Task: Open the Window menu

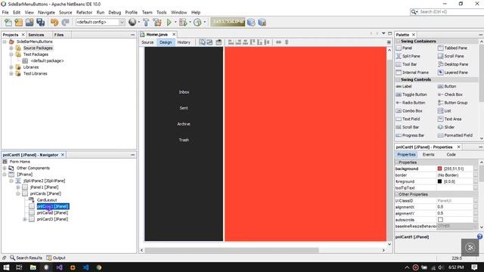Action: (178, 12)
